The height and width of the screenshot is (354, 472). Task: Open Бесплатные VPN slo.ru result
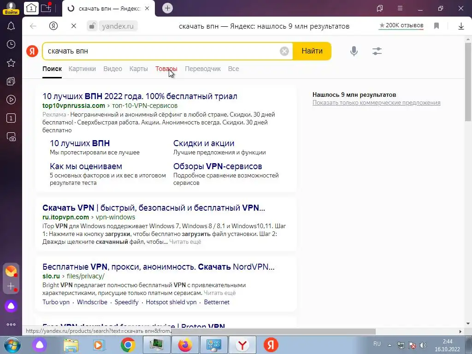(x=159, y=267)
